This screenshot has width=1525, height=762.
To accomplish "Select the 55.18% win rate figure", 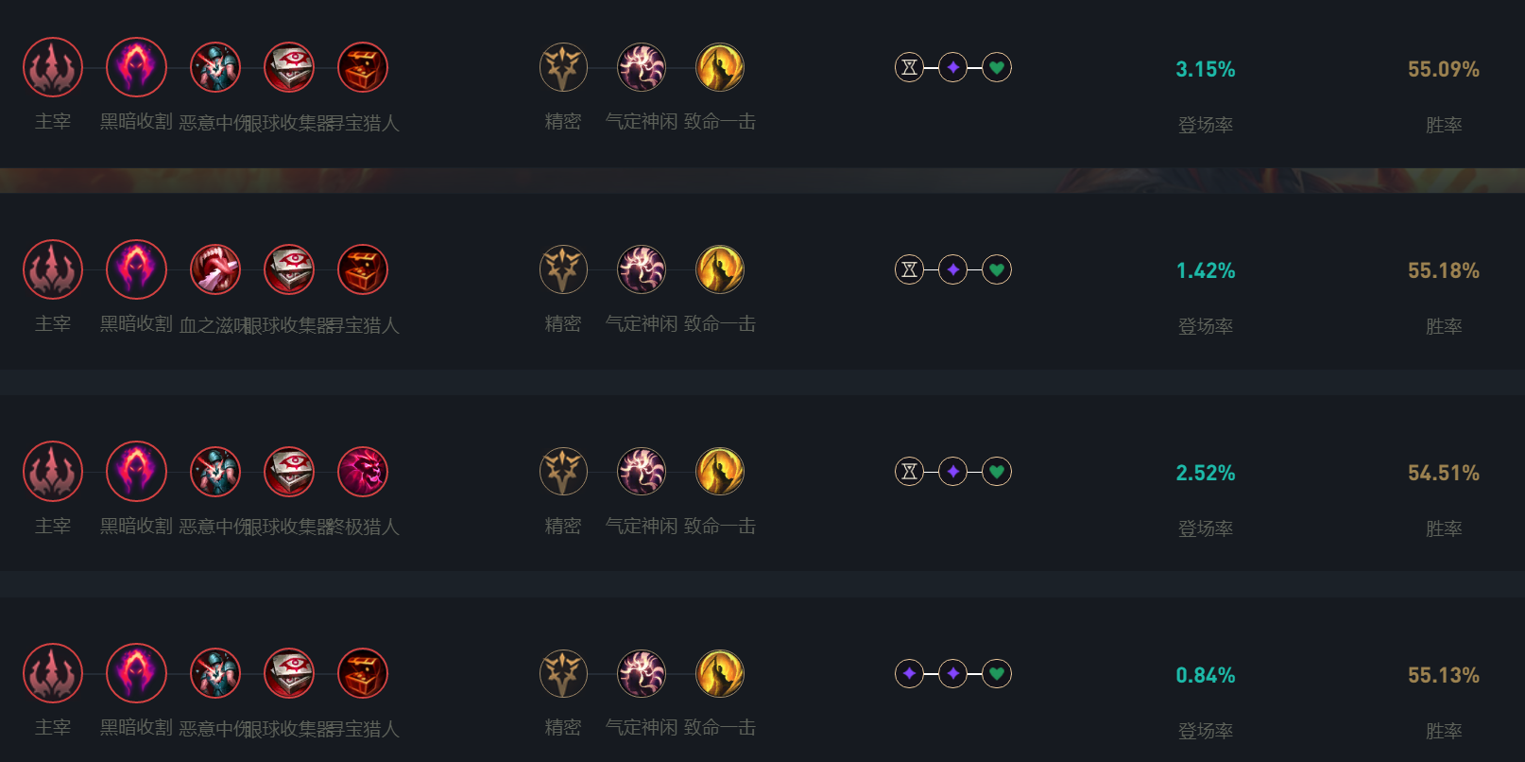I will coord(1443,270).
